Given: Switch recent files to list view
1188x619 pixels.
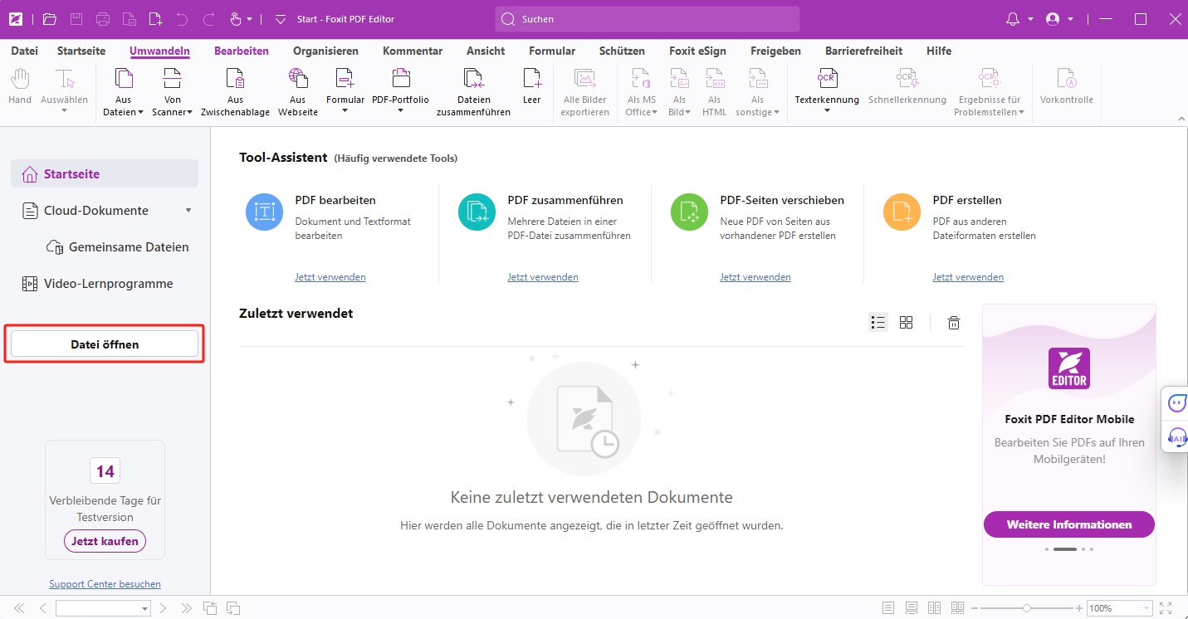Looking at the screenshot, I should click(878, 322).
